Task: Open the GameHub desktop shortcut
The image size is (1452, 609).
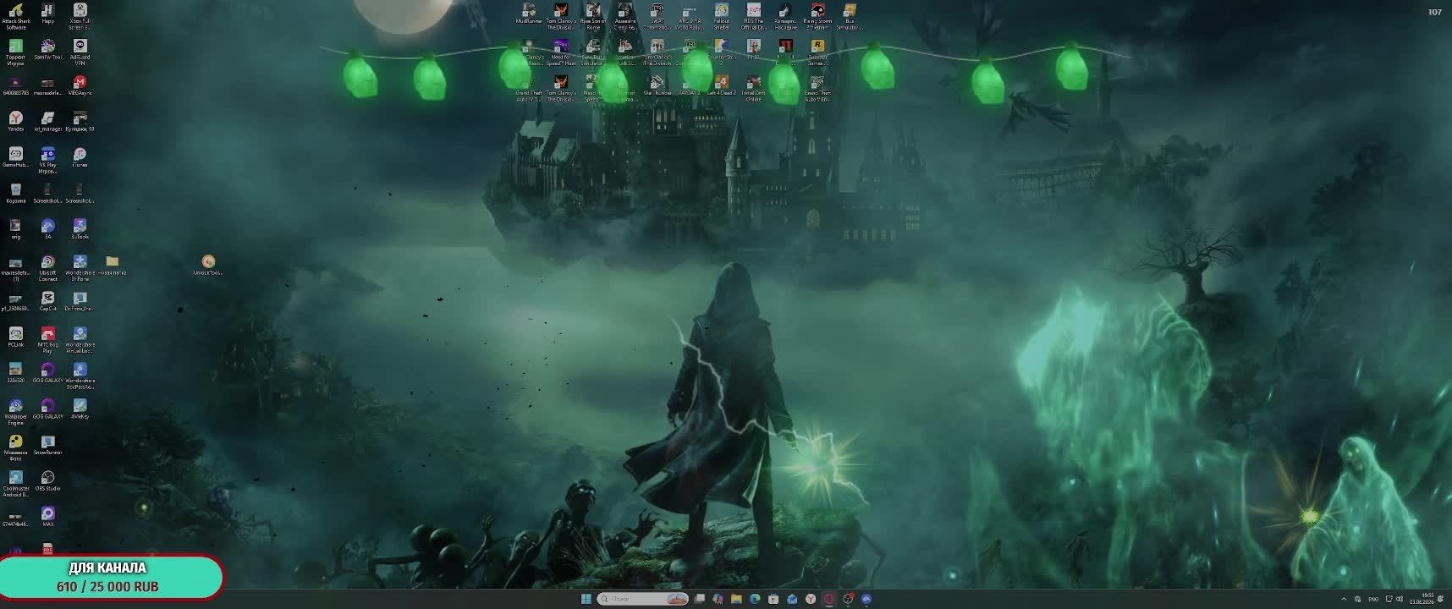Action: coord(16,157)
